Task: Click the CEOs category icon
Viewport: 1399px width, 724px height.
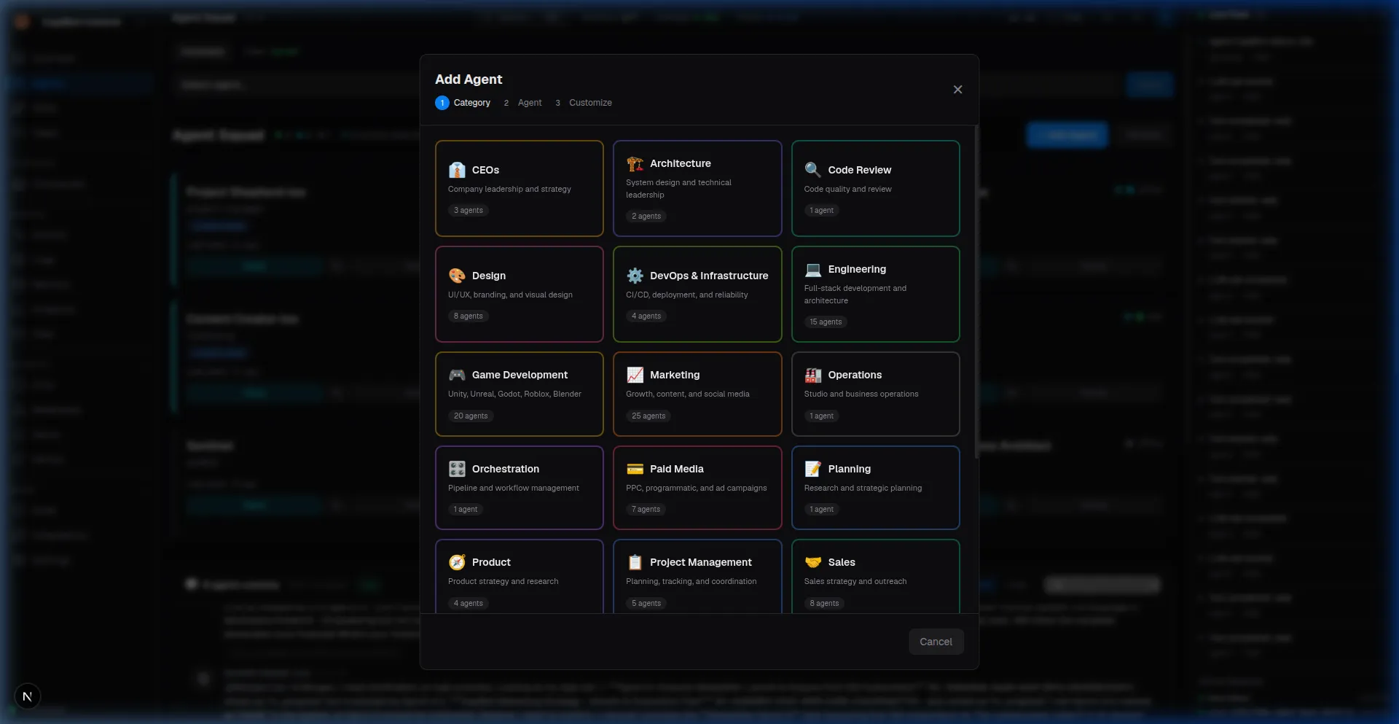Action: click(457, 170)
